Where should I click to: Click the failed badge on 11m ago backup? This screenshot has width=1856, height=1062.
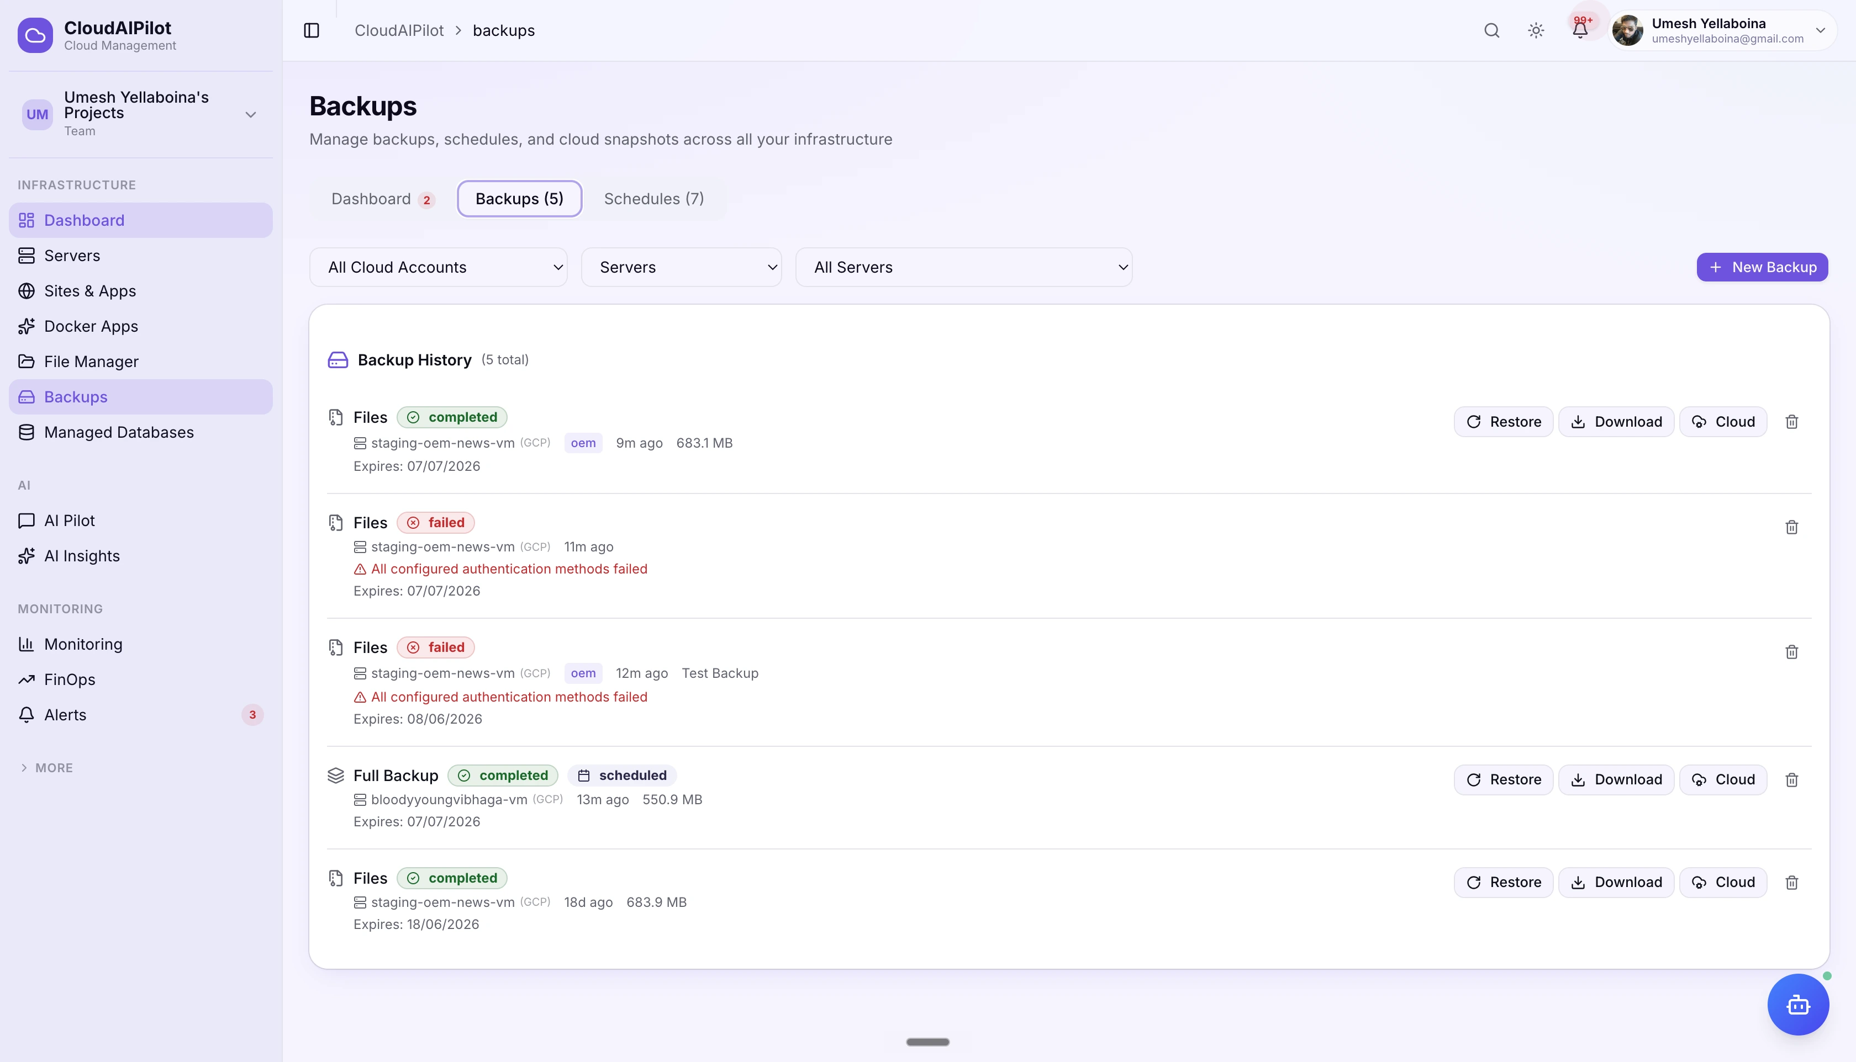[x=436, y=523]
